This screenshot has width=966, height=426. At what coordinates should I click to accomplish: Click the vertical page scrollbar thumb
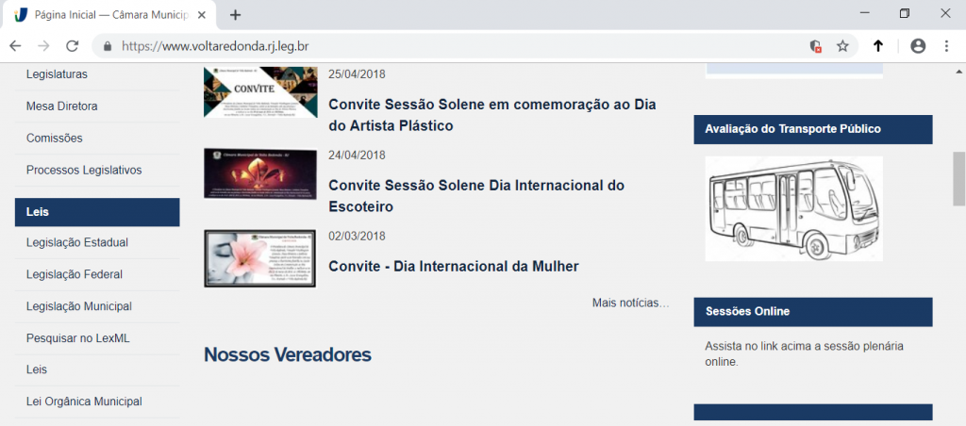(958, 177)
